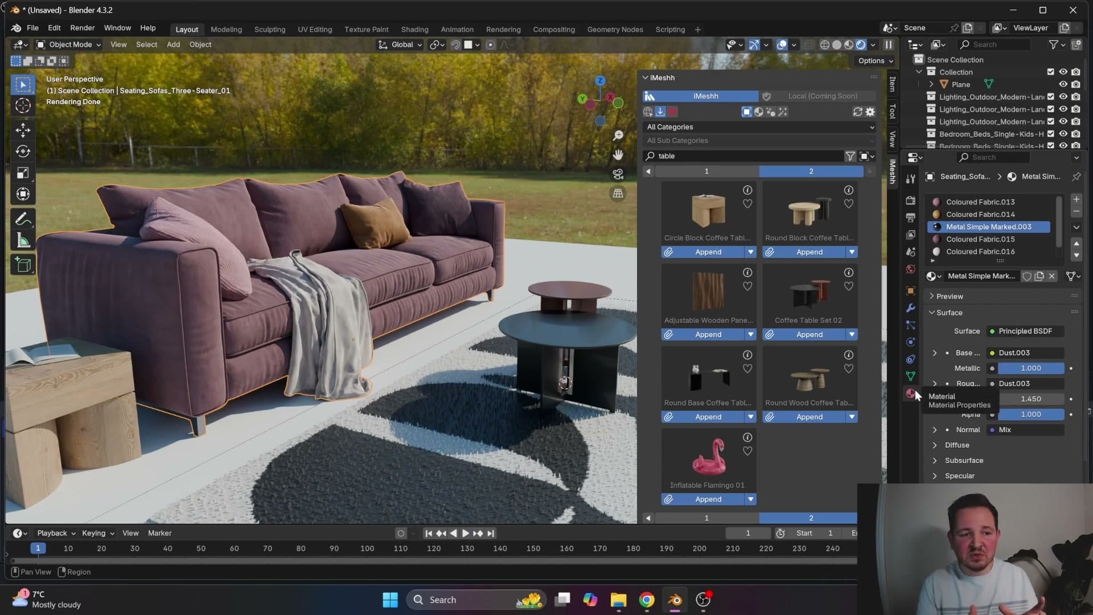Disable Collection in renders camera icon
The image size is (1093, 615).
click(1075, 72)
